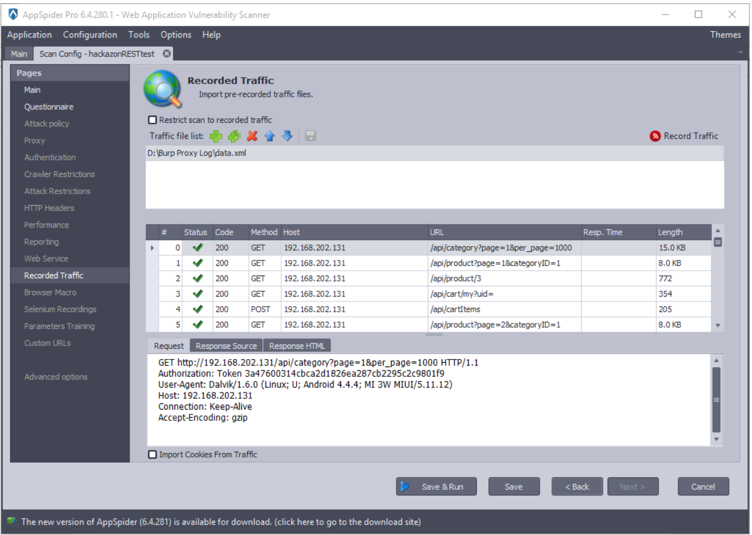This screenshot has width=752, height=535.
Task: Move traffic file down with blue arrow
Action: [288, 136]
